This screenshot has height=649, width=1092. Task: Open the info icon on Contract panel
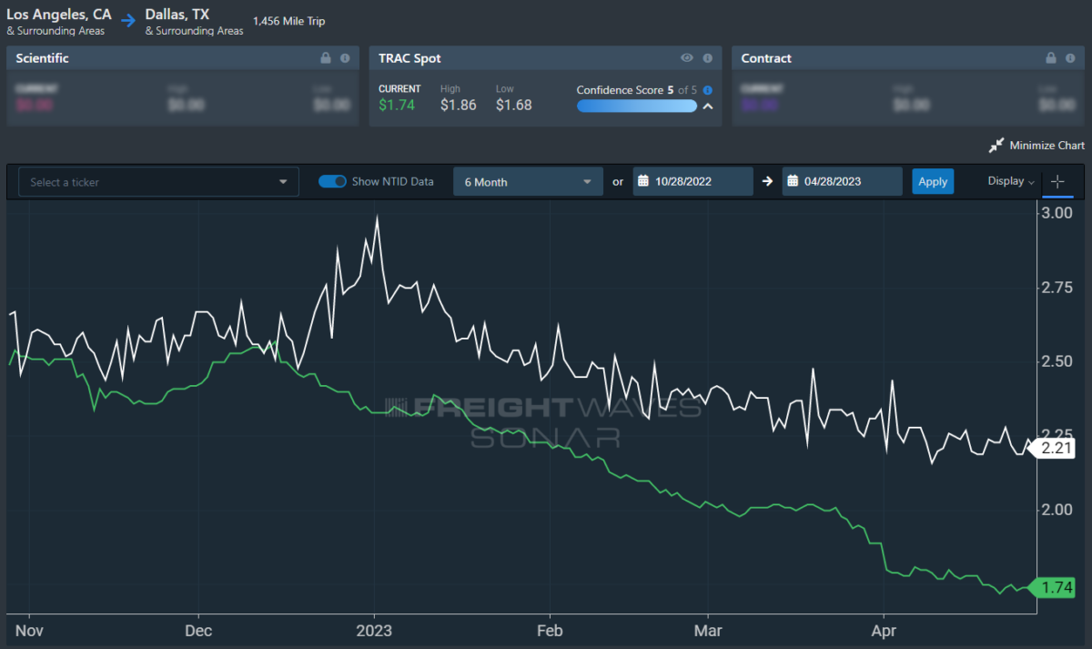[1070, 58]
